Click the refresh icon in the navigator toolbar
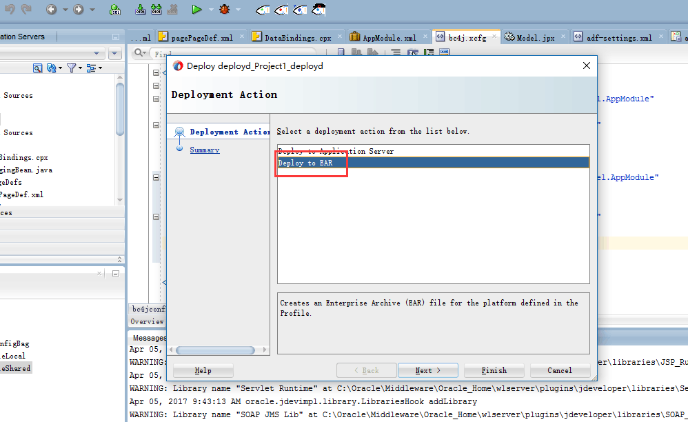Image resolution: width=688 pixels, height=422 pixels. click(x=52, y=68)
